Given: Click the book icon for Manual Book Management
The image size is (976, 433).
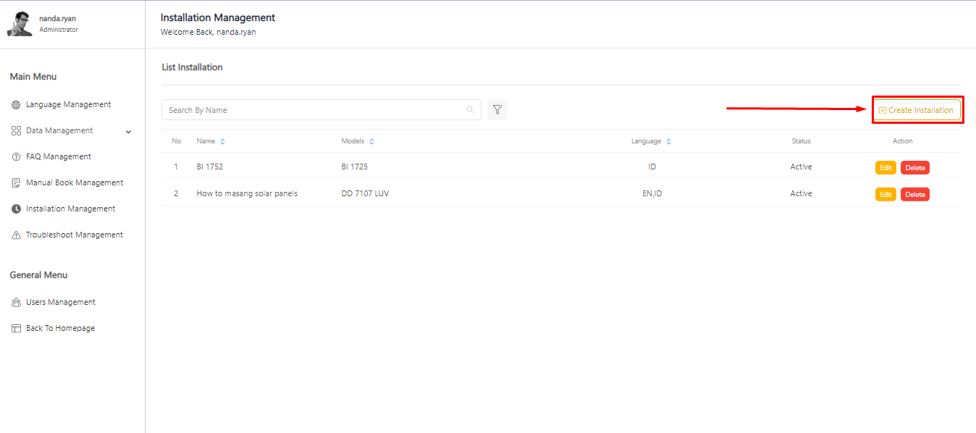Looking at the screenshot, I should tap(16, 183).
